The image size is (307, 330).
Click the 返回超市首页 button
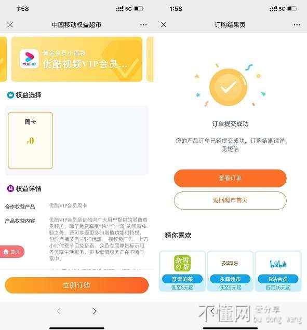(230, 200)
